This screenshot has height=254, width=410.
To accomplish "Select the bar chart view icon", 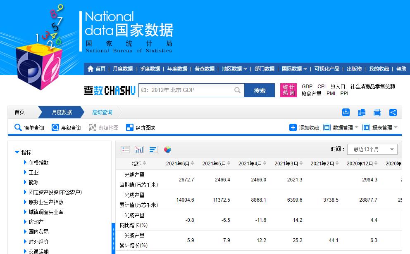I will click(x=153, y=149).
